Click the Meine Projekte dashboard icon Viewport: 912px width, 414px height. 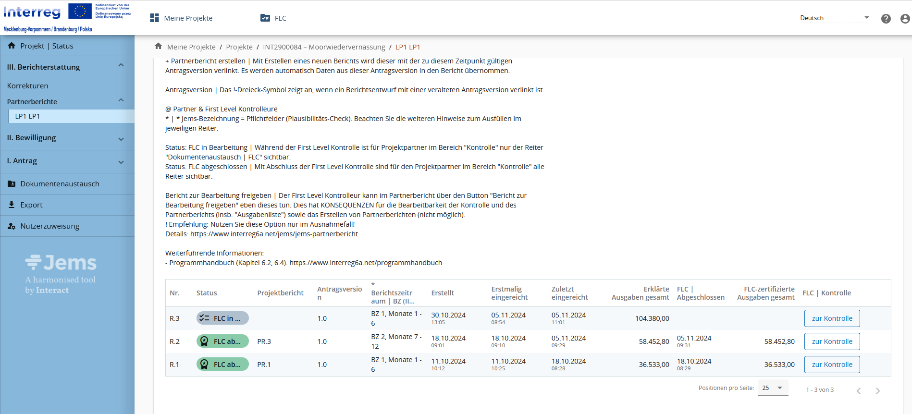tap(154, 18)
